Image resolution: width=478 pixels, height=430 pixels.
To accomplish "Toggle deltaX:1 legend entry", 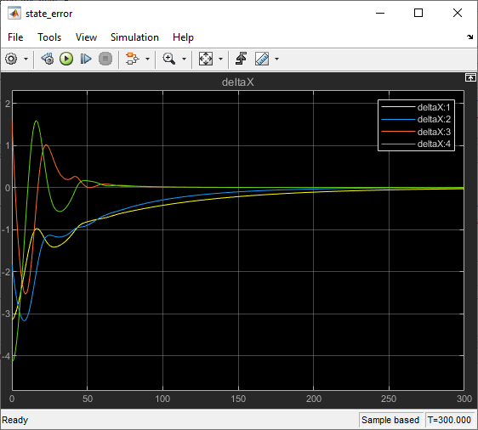I will tap(416, 107).
